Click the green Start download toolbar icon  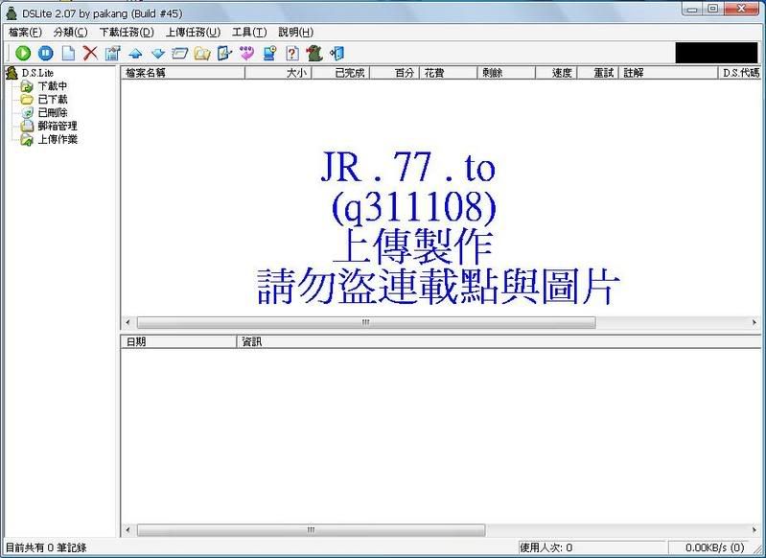point(23,53)
